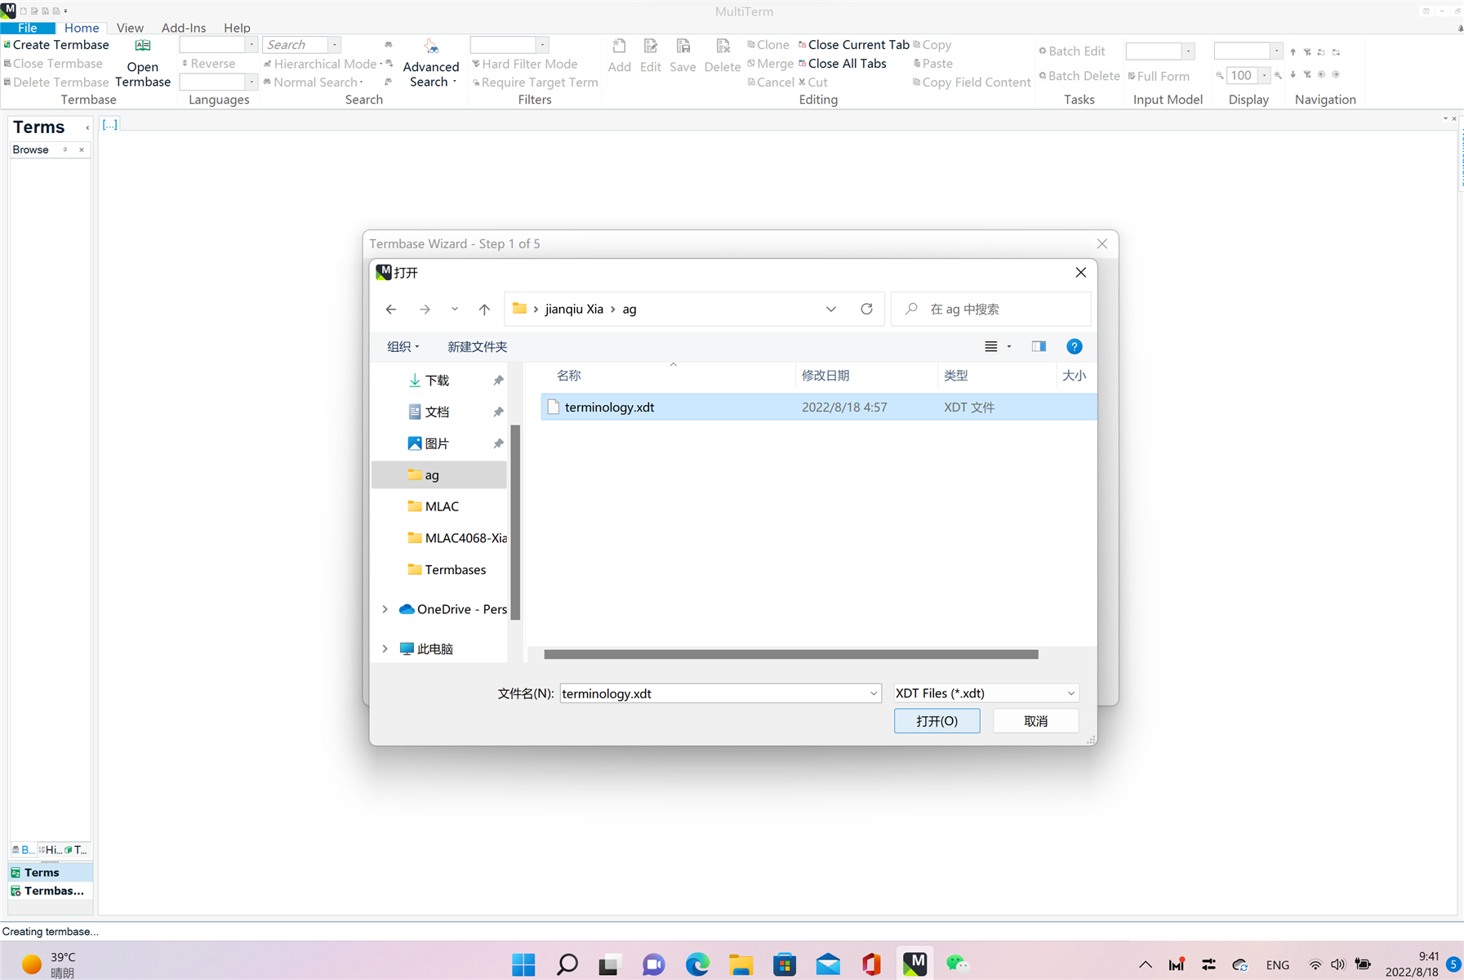The width and height of the screenshot is (1464, 980).
Task: Open the view options dropdown arrow
Action: 1009,347
